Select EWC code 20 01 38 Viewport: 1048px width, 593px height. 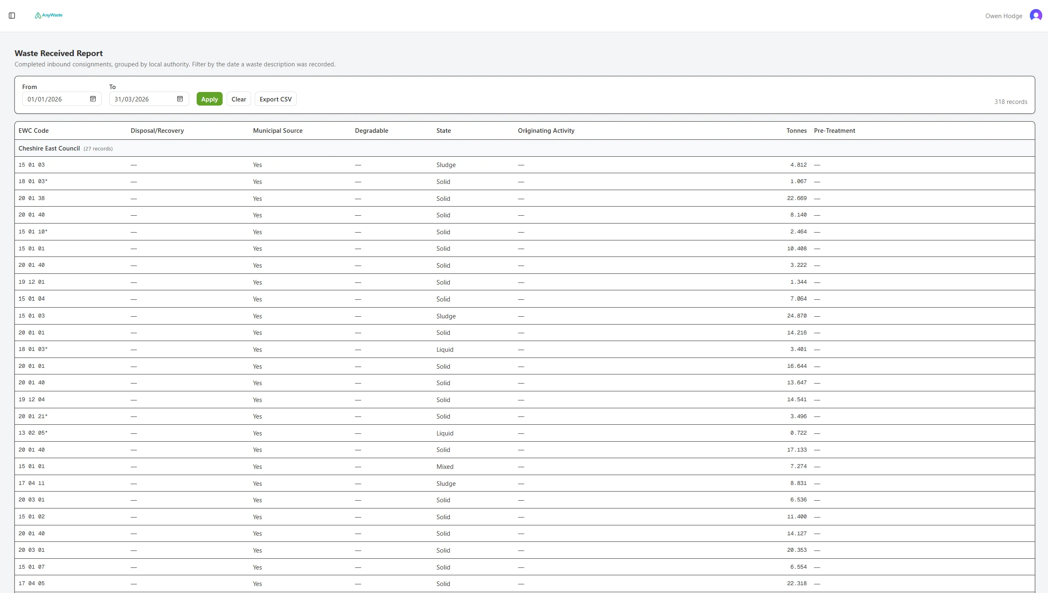coord(32,198)
